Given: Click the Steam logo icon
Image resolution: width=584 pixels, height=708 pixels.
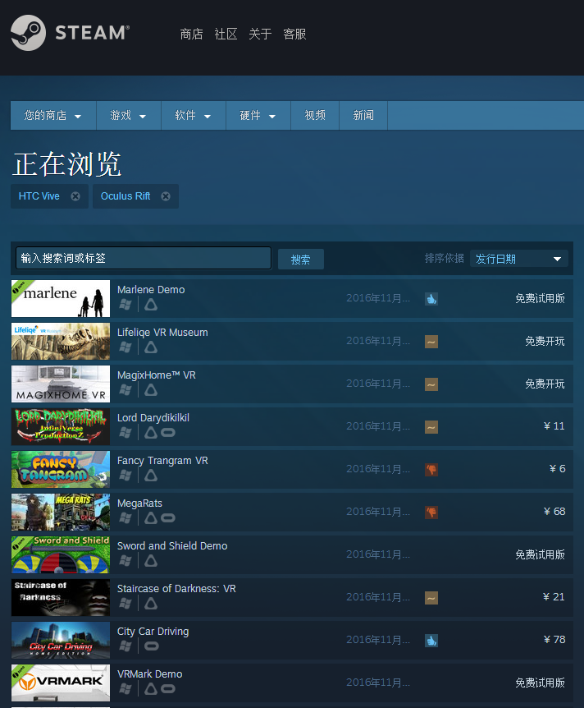Looking at the screenshot, I should (x=28, y=33).
